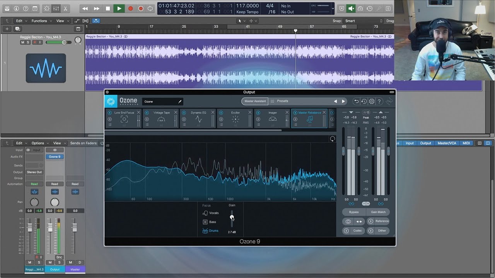
Task: Open the tracks Functions menu
Action: pos(41,21)
